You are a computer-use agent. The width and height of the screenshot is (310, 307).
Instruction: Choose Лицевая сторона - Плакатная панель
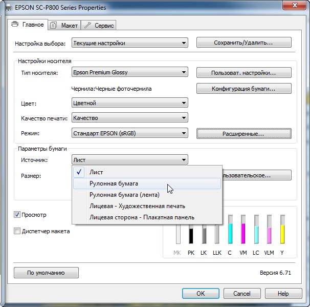point(147,217)
